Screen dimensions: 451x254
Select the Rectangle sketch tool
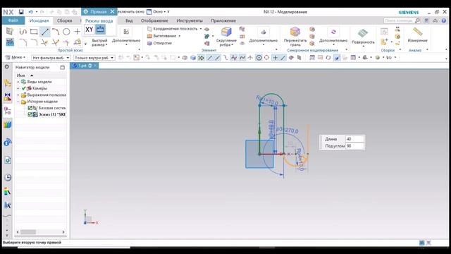tap(34, 32)
